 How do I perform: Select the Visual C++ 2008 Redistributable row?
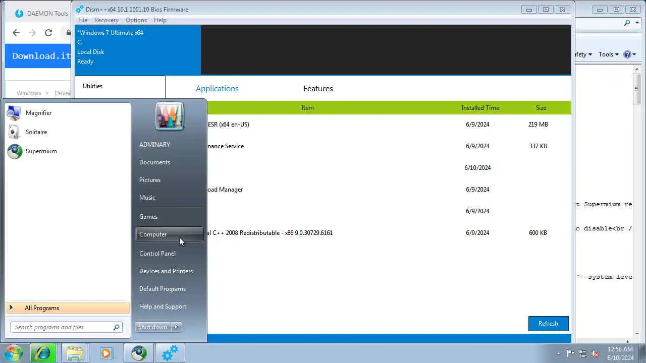[389, 233]
